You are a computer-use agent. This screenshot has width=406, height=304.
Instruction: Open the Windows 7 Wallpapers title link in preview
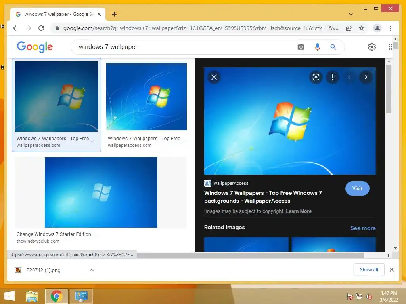[263, 197]
